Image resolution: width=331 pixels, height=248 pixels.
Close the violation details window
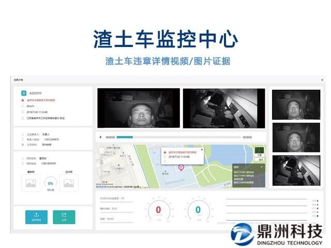click(322, 80)
